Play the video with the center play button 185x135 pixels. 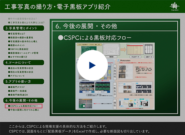[x=92, y=65]
